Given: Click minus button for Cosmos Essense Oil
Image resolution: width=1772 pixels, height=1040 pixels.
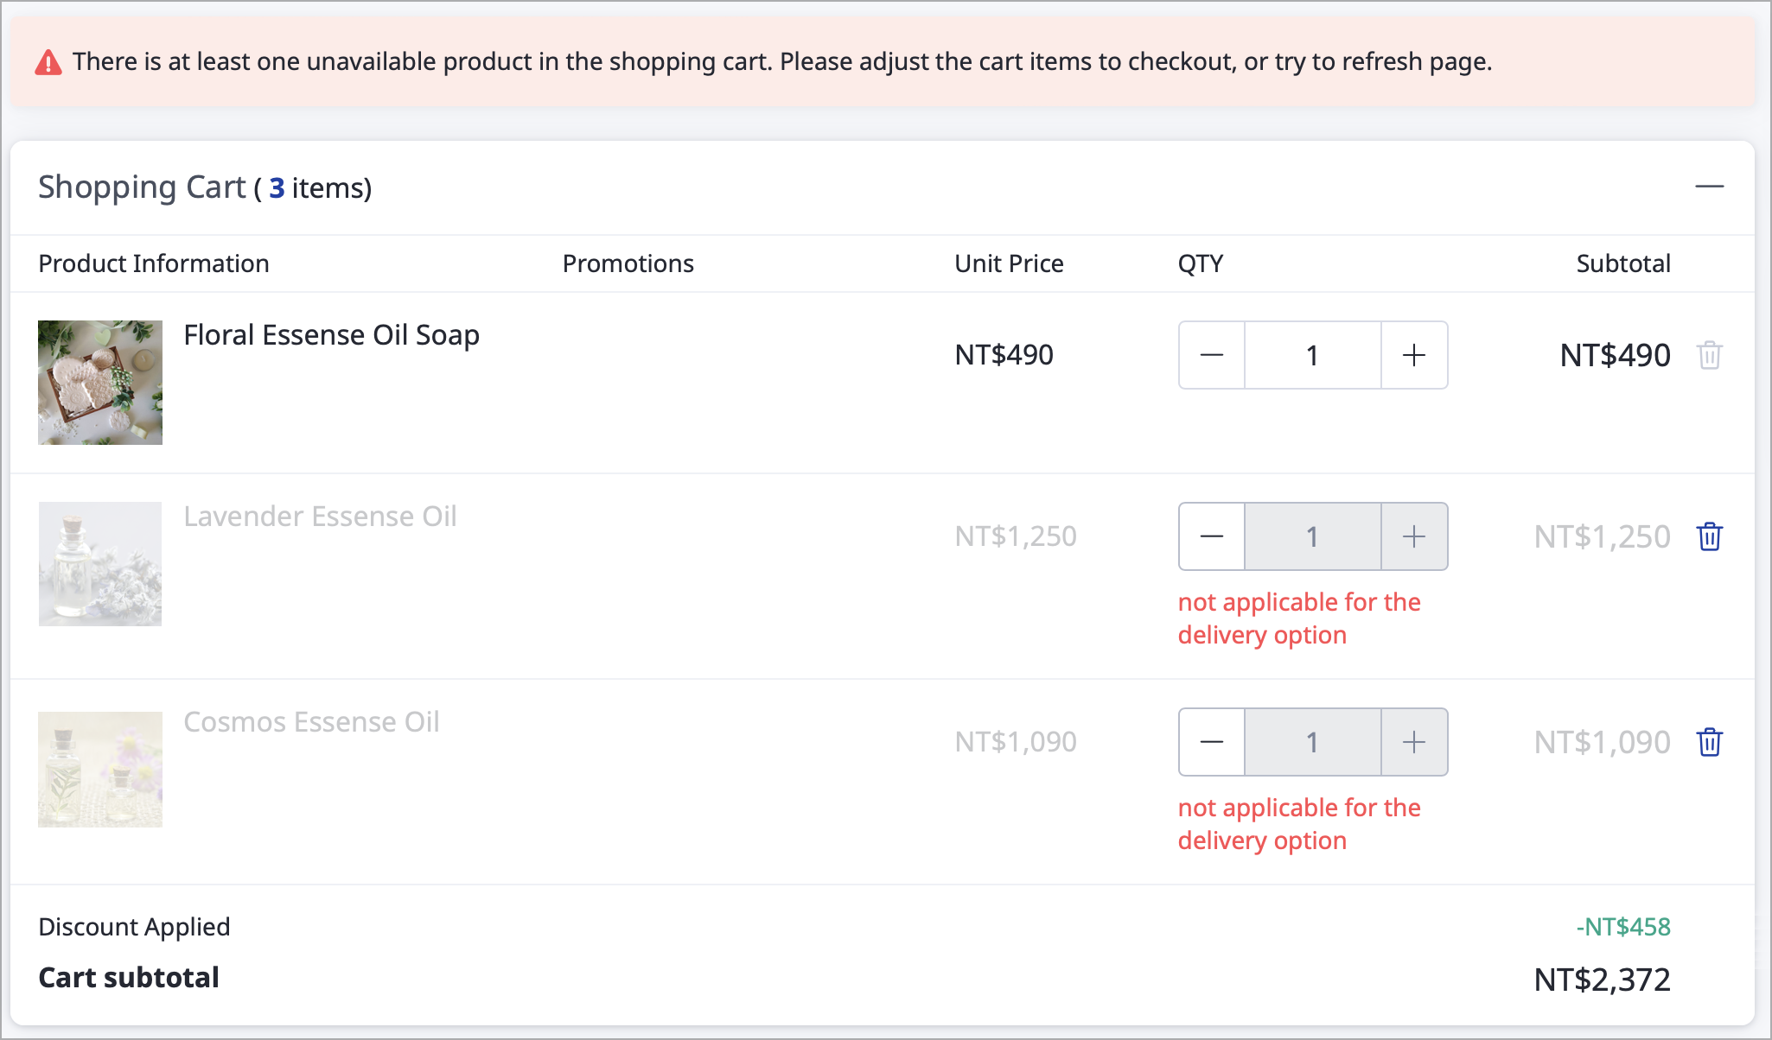Looking at the screenshot, I should coord(1212,742).
